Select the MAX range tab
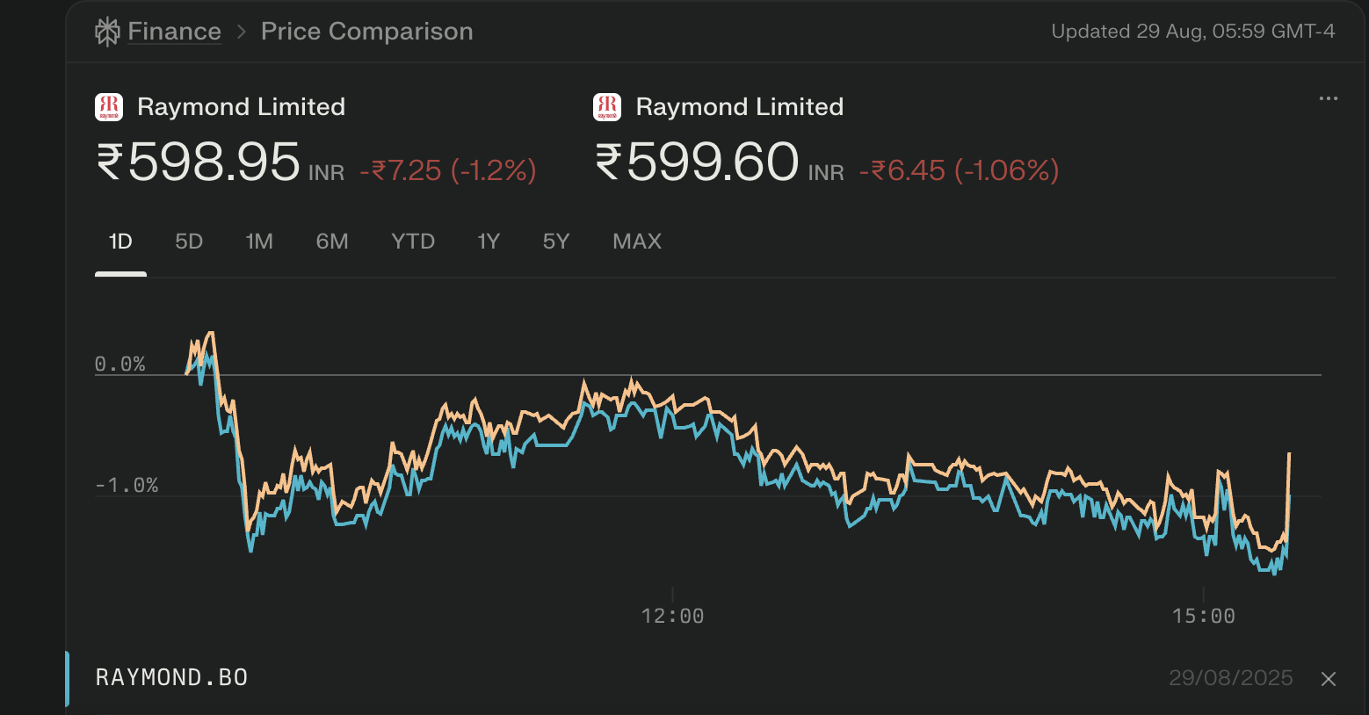1369x715 pixels. coord(637,242)
